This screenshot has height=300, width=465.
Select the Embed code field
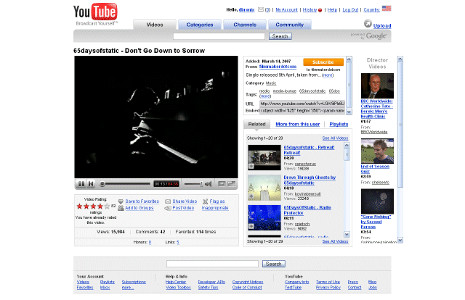[x=302, y=111]
